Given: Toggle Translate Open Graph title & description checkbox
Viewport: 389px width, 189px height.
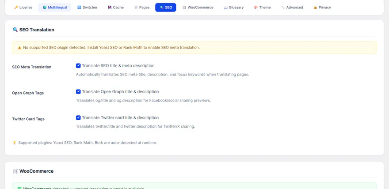Looking at the screenshot, I should pos(78,92).
